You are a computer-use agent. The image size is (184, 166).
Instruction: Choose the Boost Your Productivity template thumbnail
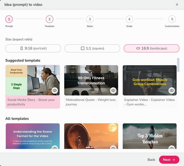coord(33,80)
